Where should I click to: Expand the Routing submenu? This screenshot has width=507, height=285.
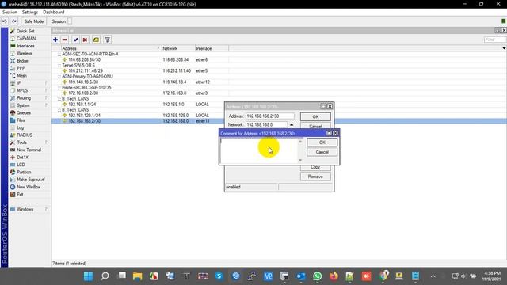click(x=29, y=98)
